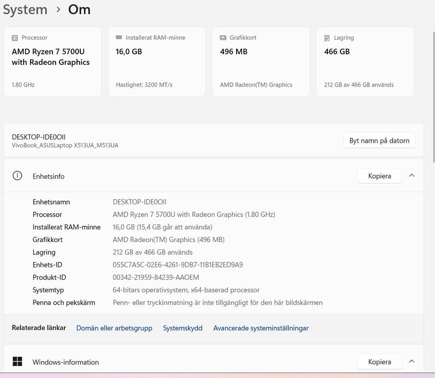Click the Systemtyp row label

pos(48,290)
